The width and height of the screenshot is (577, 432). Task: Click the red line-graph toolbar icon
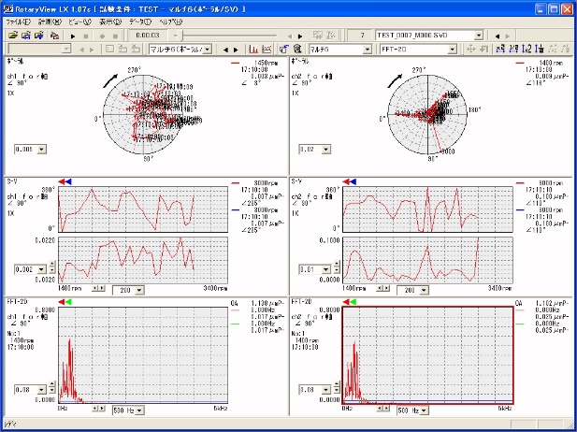pos(267,49)
